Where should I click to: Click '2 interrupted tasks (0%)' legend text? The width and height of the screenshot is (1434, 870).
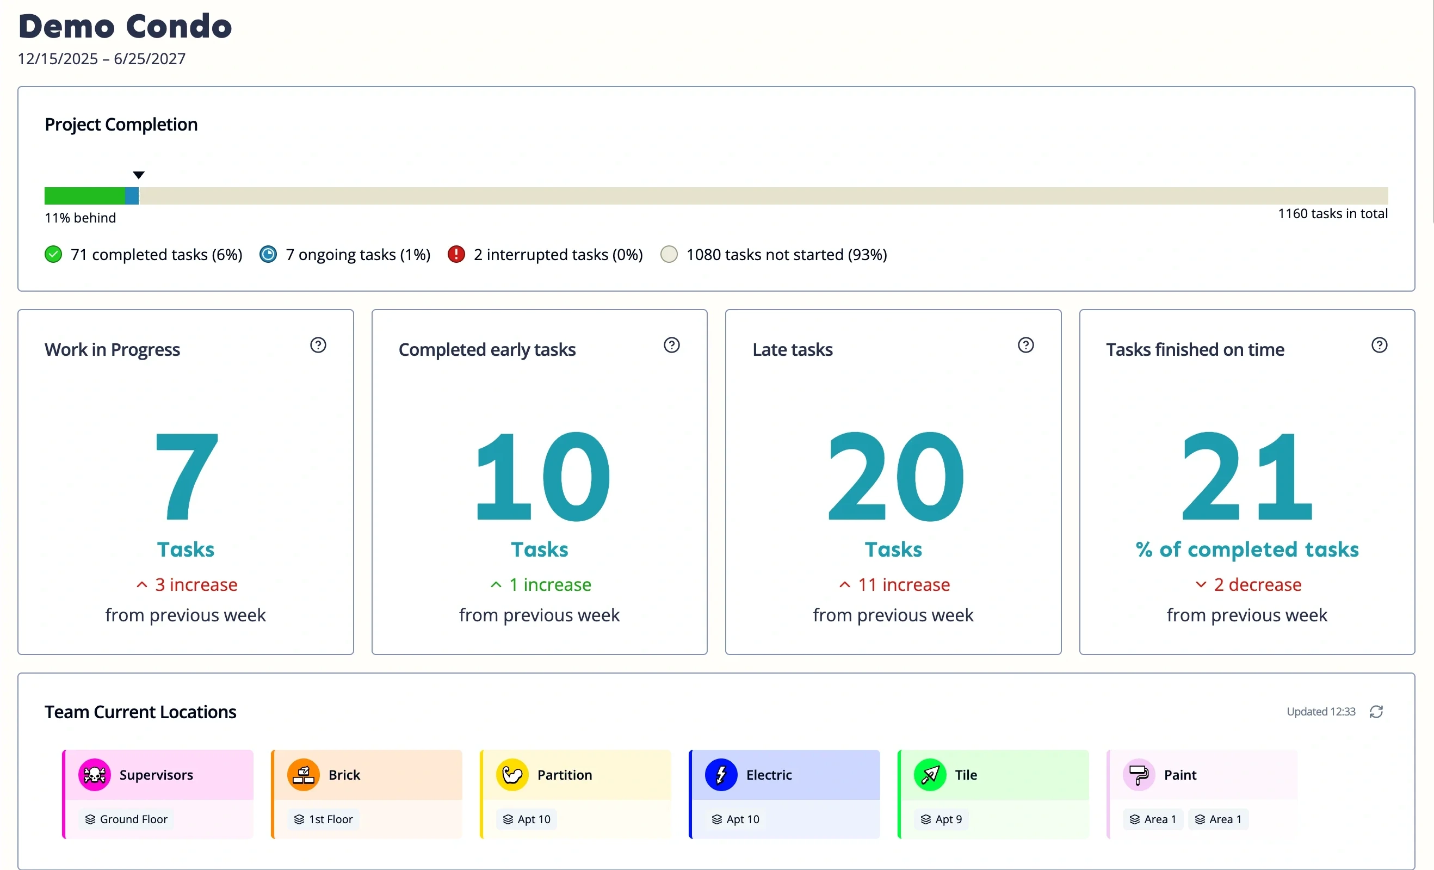click(558, 254)
